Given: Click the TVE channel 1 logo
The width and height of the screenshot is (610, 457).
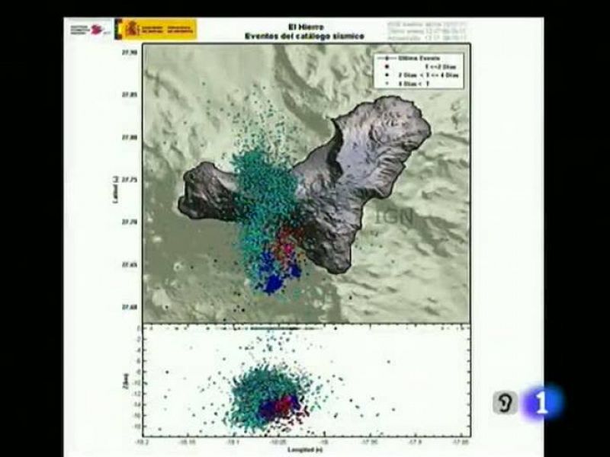Looking at the screenshot, I should coord(542,403).
